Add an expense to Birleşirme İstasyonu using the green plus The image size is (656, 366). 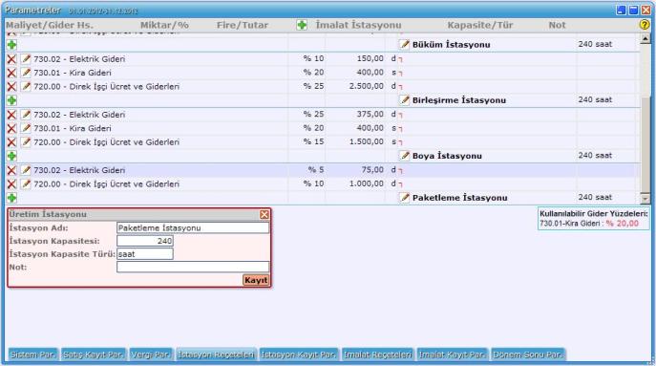(x=11, y=100)
